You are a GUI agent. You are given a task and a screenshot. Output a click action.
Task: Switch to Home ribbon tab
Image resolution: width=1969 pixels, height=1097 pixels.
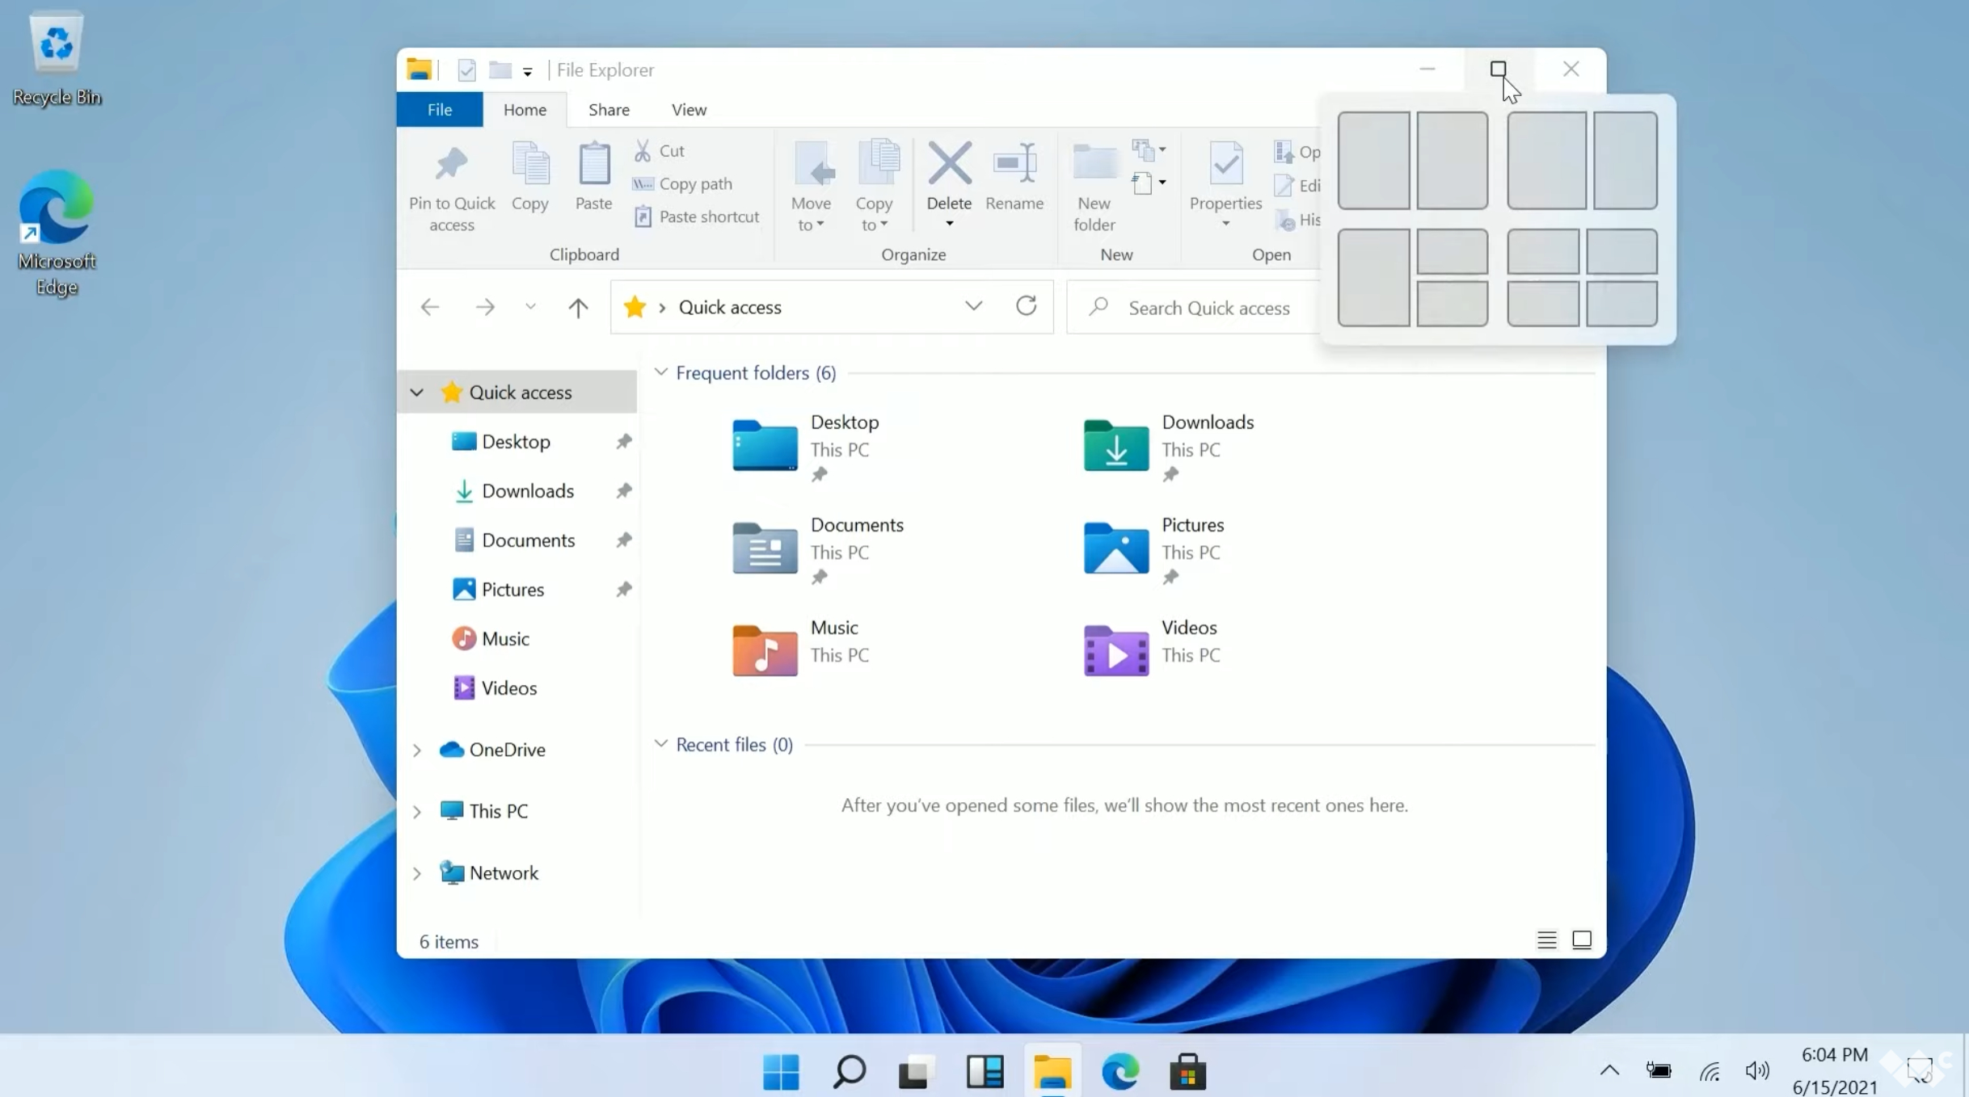pyautogui.click(x=525, y=110)
